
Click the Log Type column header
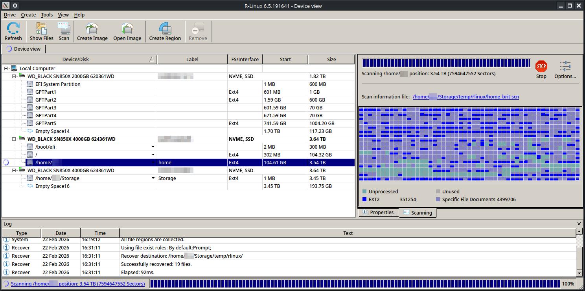coord(22,233)
